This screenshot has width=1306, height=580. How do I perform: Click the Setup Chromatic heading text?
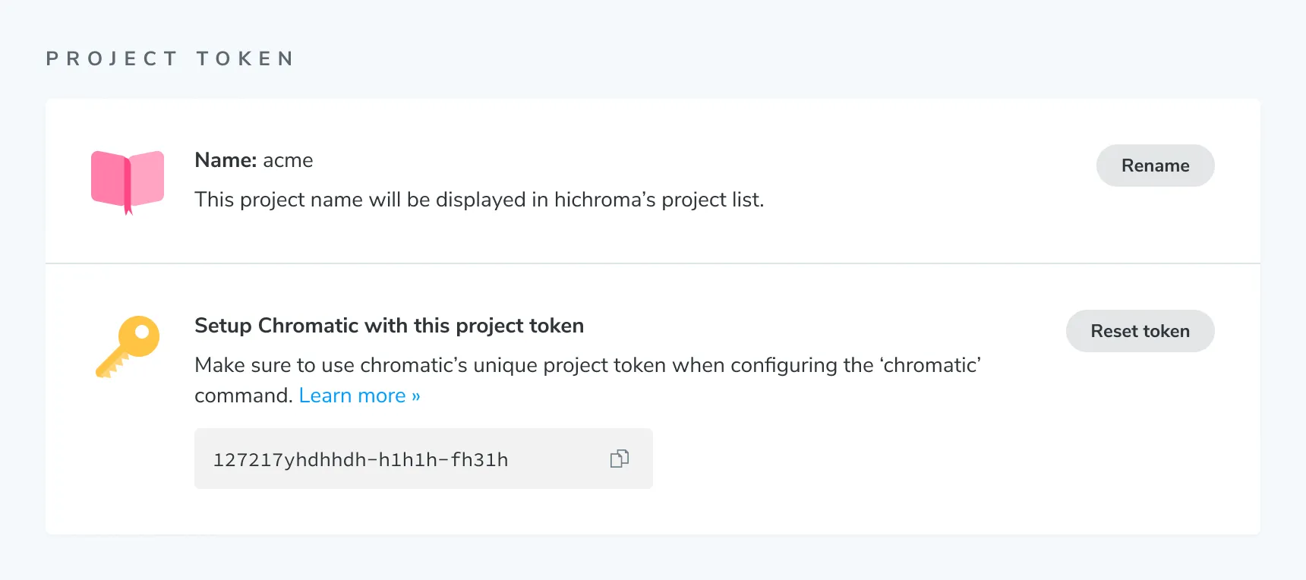point(389,326)
